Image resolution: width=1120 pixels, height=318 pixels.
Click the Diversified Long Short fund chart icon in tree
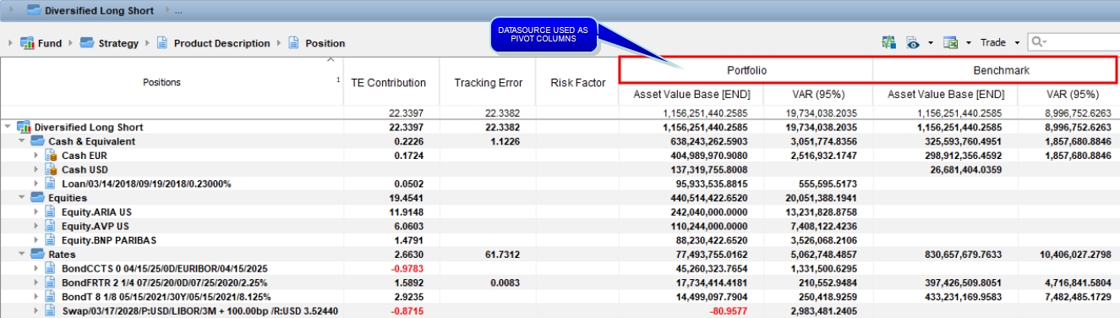pyautogui.click(x=24, y=127)
